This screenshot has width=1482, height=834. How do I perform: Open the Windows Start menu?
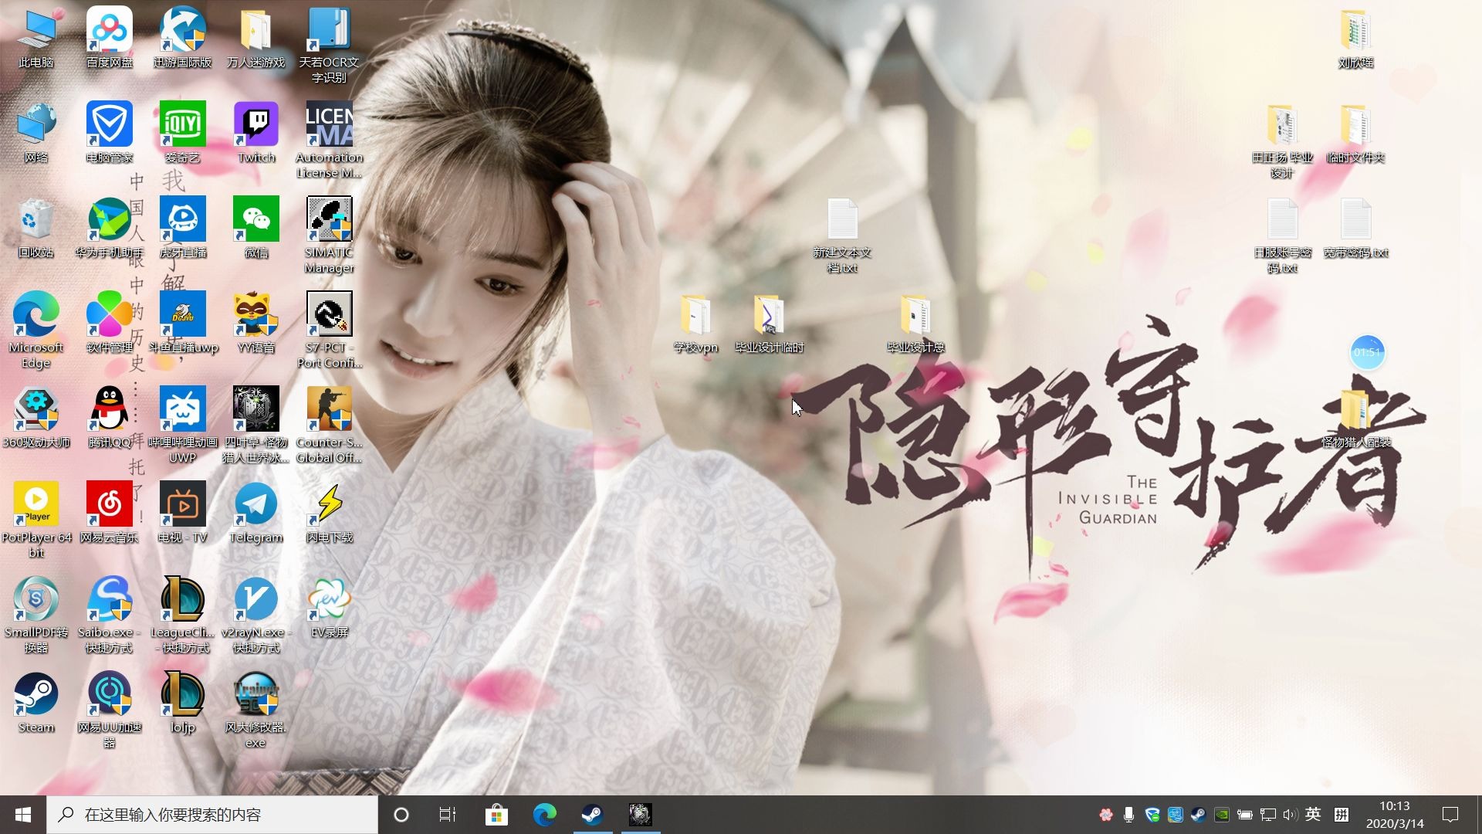[x=23, y=815]
